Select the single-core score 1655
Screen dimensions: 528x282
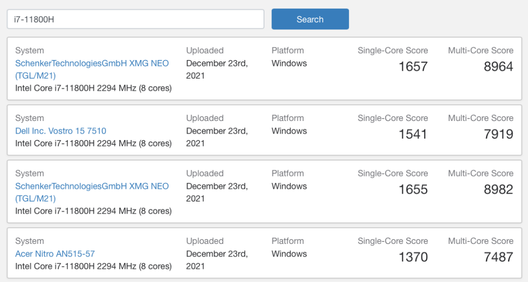(413, 189)
